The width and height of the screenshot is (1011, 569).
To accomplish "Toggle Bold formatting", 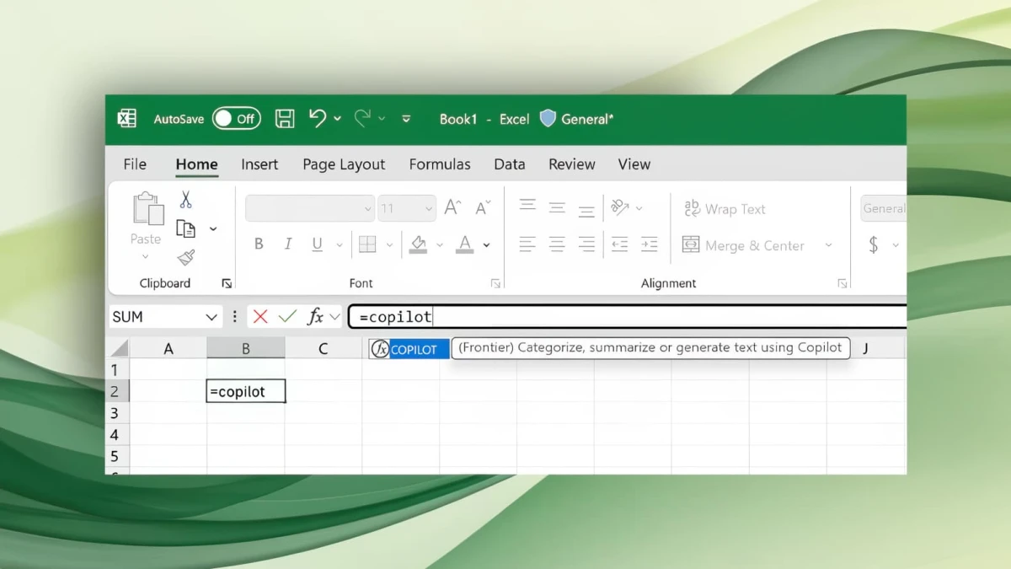I will [259, 244].
